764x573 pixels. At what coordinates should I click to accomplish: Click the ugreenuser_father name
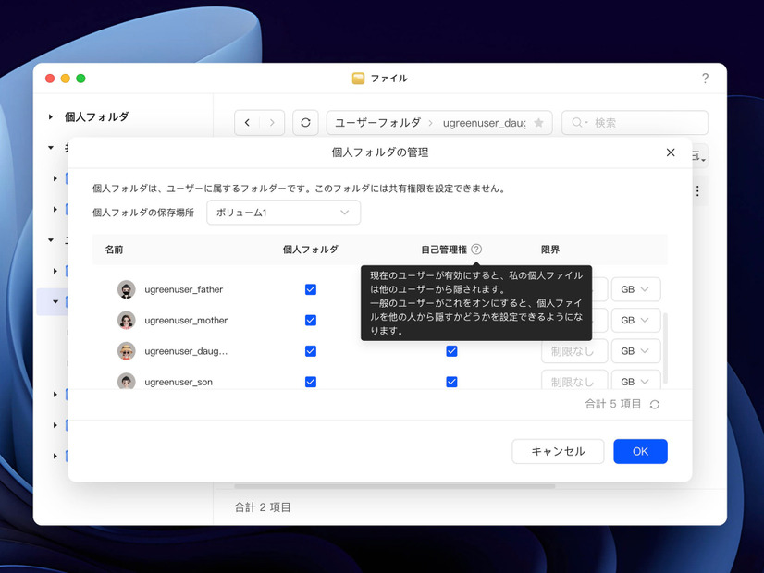pos(184,289)
